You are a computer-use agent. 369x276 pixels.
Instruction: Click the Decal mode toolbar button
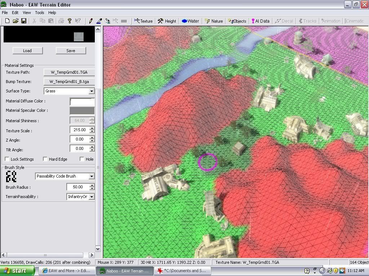(x=284, y=21)
